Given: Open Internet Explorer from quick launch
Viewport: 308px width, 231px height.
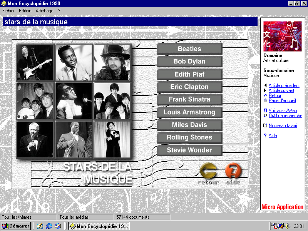Looking at the screenshot, I should (x=49, y=226).
